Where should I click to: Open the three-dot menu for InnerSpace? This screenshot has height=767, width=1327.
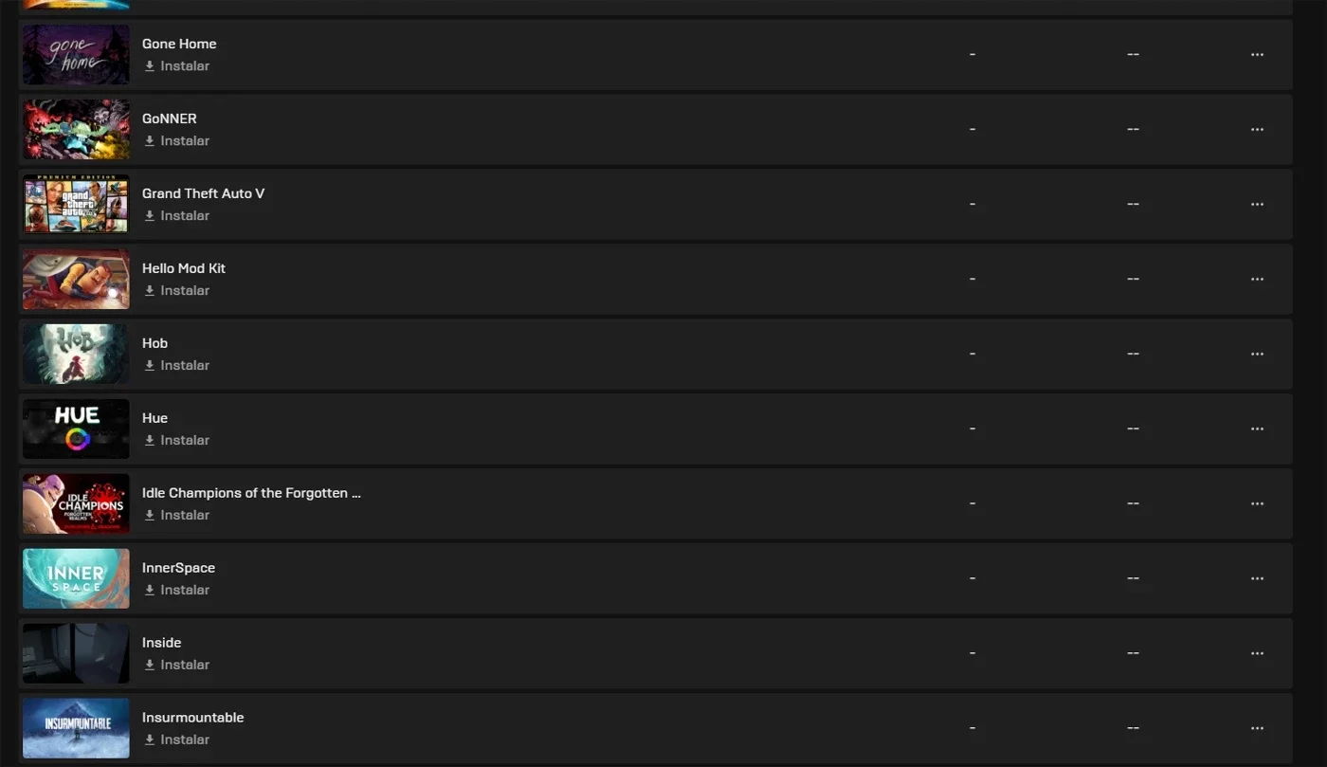[x=1257, y=579]
